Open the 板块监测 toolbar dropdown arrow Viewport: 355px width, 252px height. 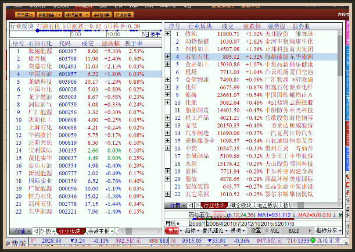(87, 15)
